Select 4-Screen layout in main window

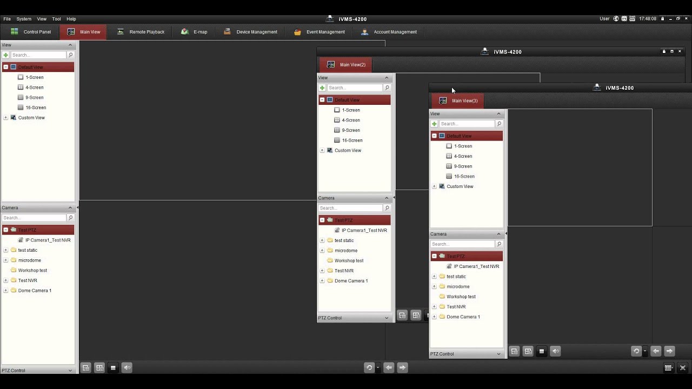pyautogui.click(x=34, y=88)
